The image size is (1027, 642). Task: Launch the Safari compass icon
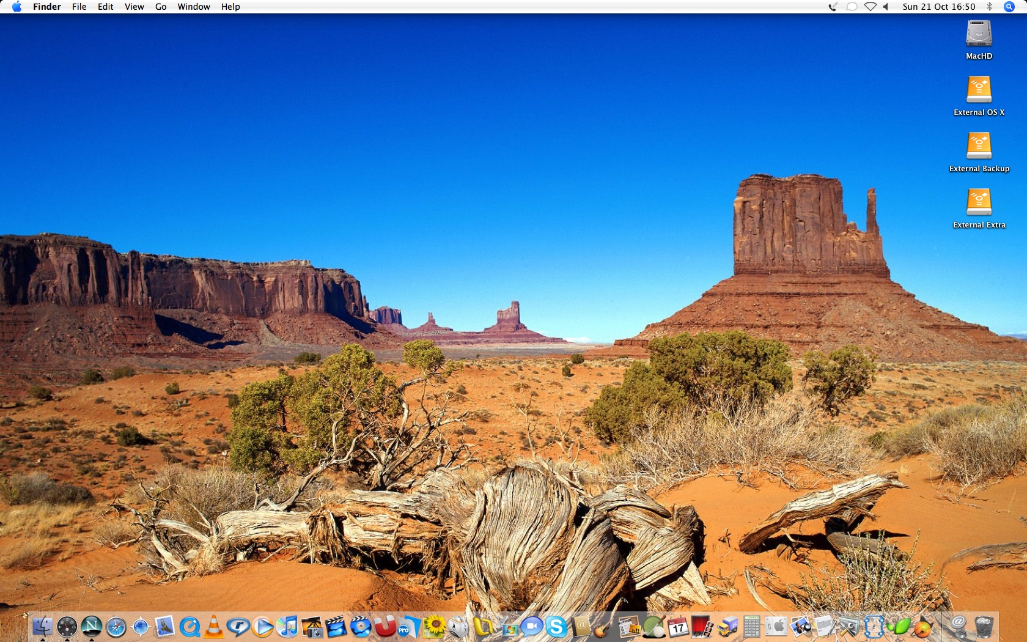pos(116,627)
